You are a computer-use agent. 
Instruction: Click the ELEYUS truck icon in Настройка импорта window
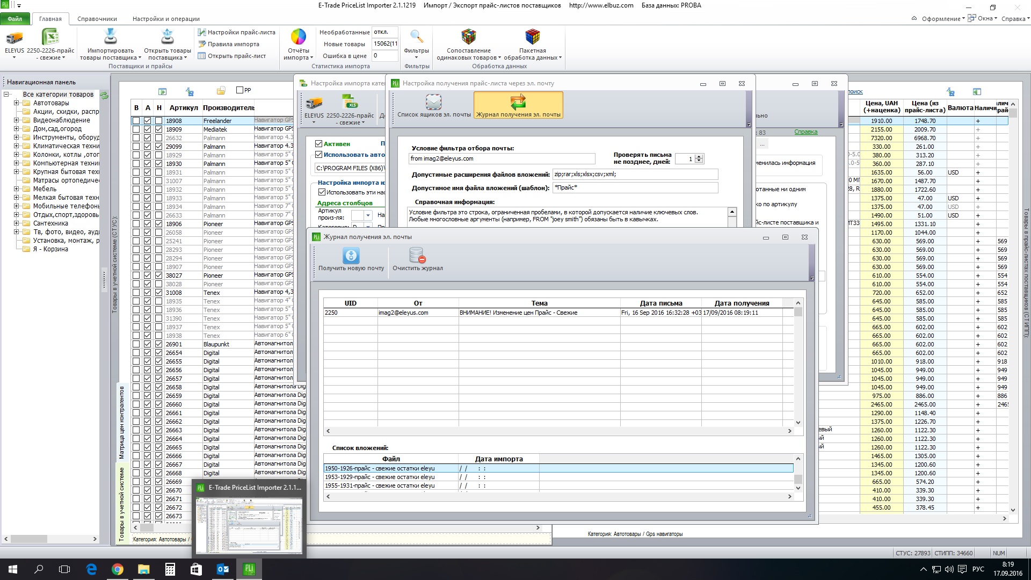coord(314,103)
